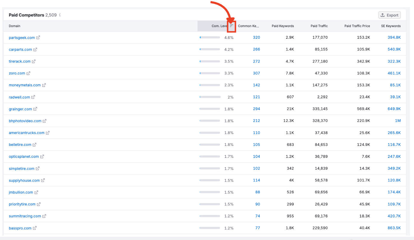Image resolution: width=414 pixels, height=240 pixels.
Task: Open the zoro.com domain link
Action: (17, 73)
